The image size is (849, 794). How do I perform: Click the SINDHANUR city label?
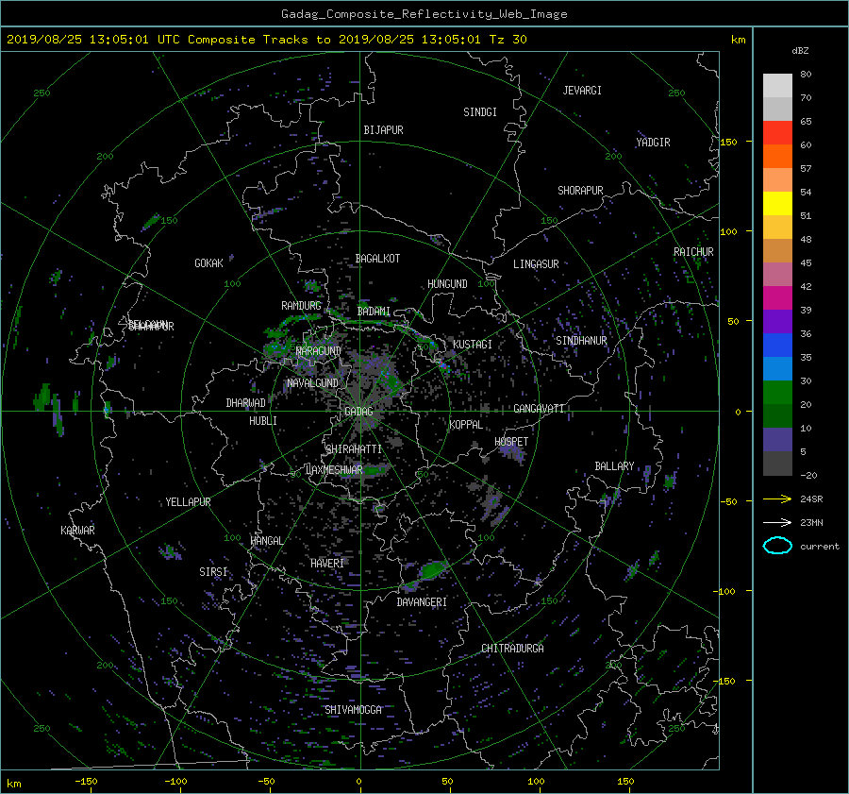click(x=581, y=341)
